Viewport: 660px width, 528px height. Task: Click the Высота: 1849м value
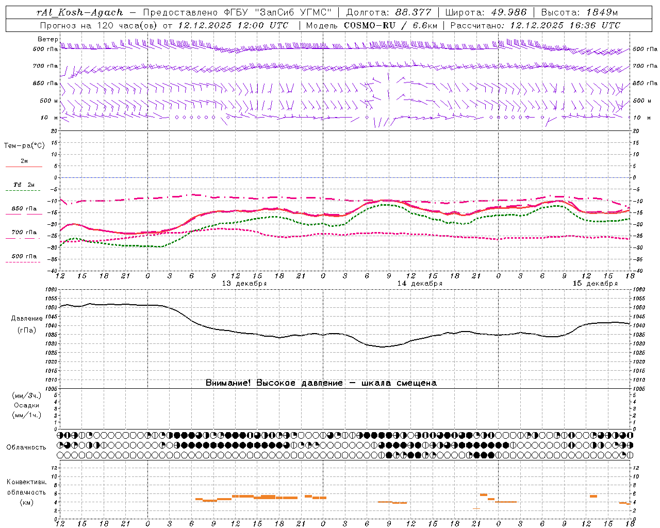pos(579,12)
